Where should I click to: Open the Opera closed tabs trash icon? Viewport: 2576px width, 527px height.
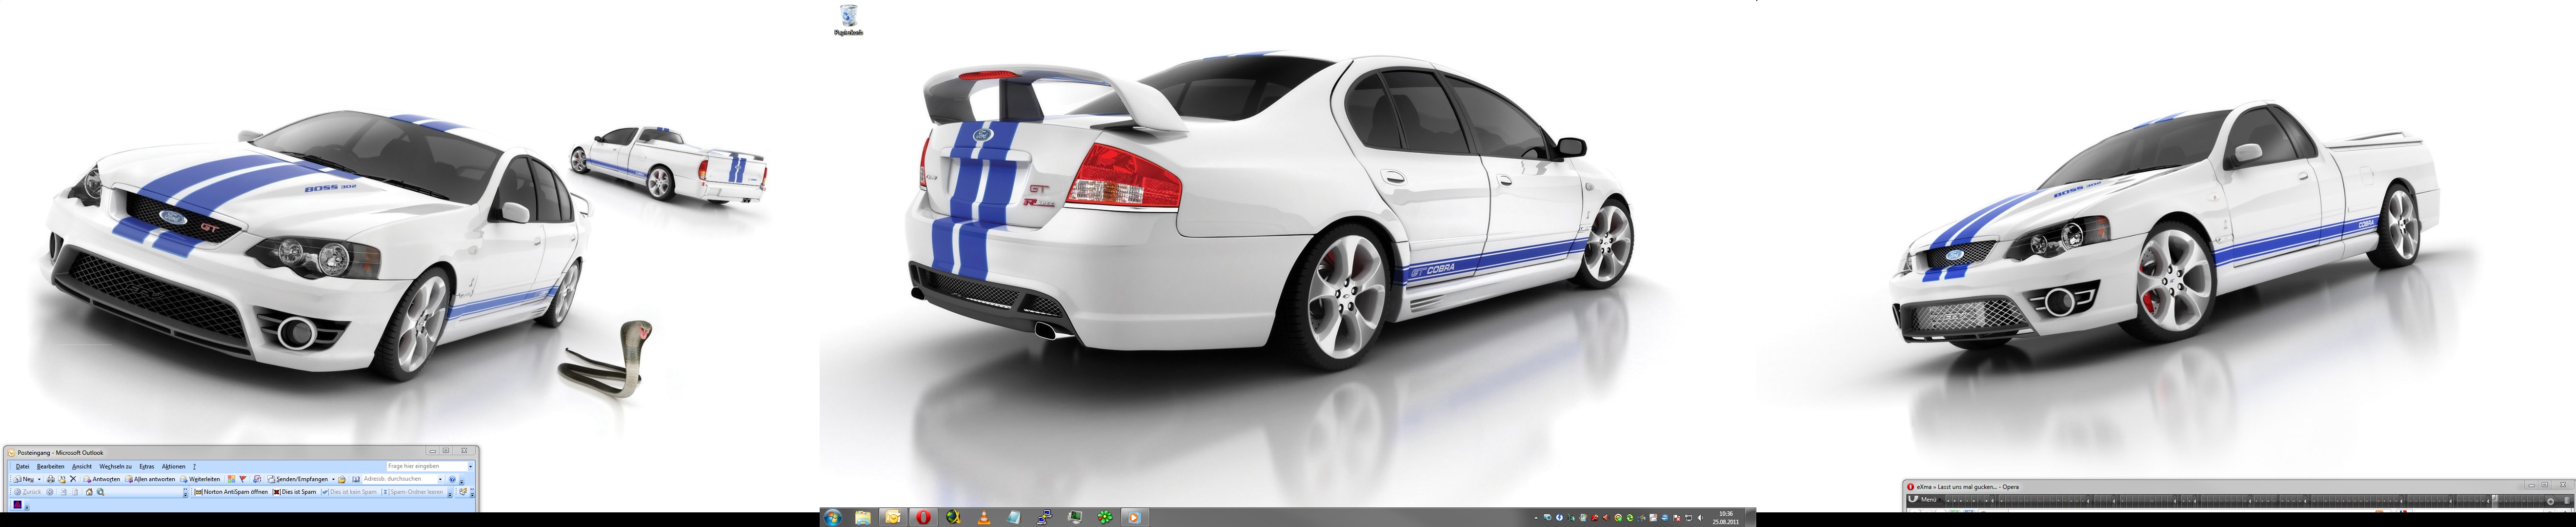(2567, 501)
